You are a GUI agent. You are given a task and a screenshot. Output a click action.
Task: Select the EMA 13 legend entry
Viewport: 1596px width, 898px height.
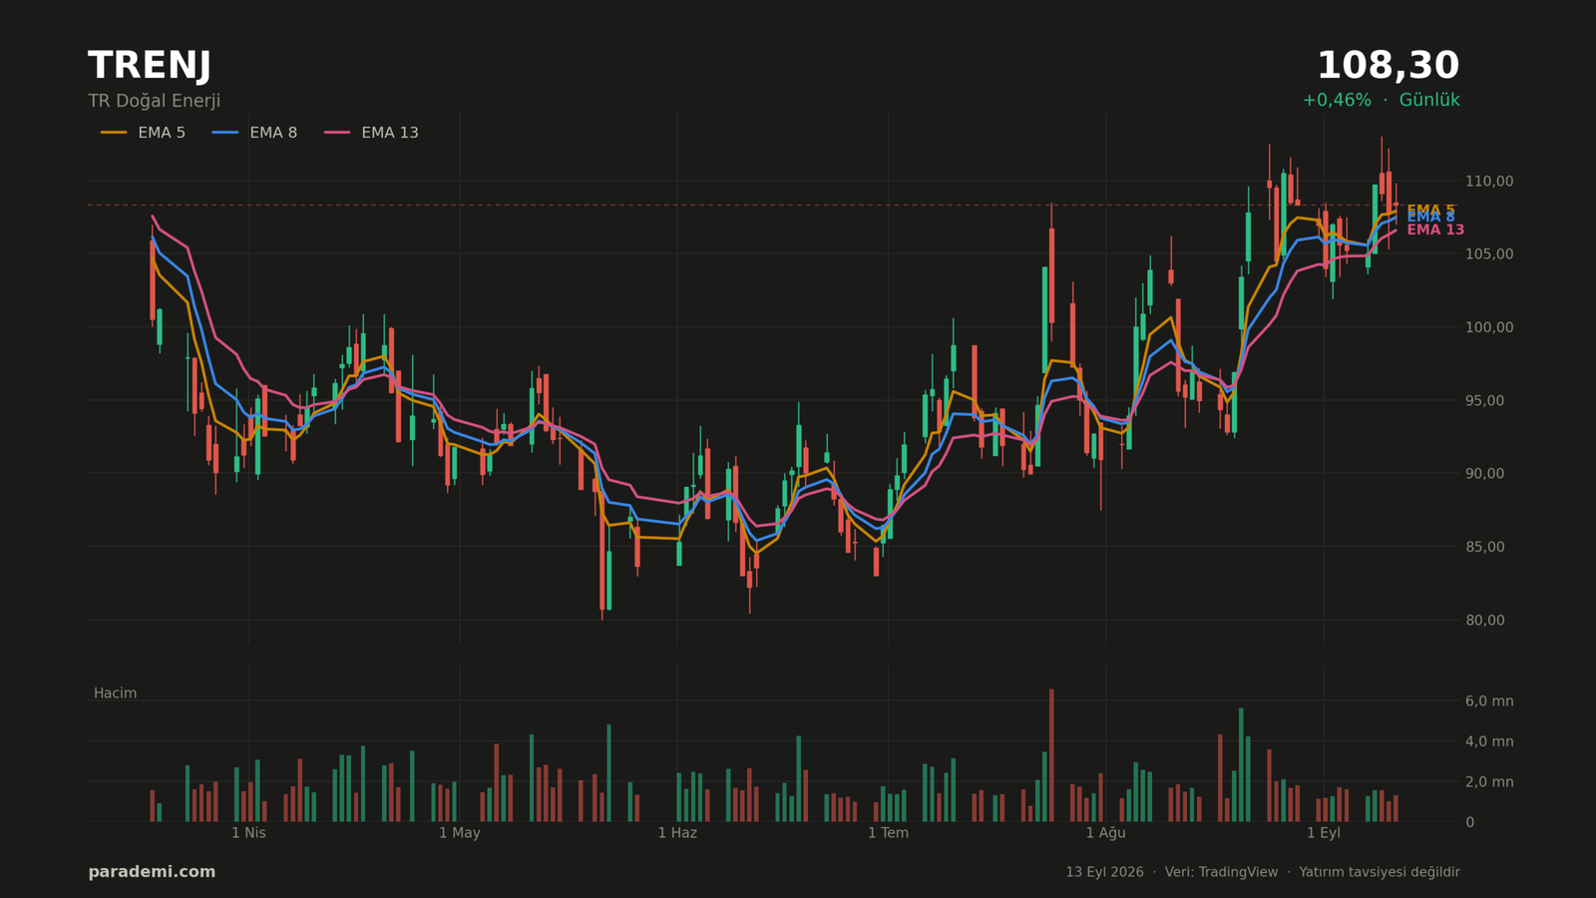[371, 133]
